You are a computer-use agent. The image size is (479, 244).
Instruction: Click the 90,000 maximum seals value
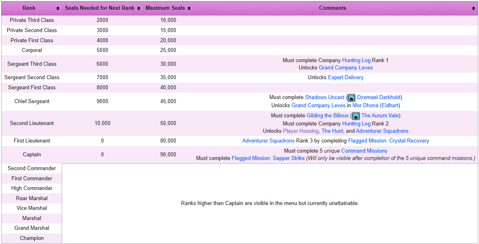[x=168, y=155]
